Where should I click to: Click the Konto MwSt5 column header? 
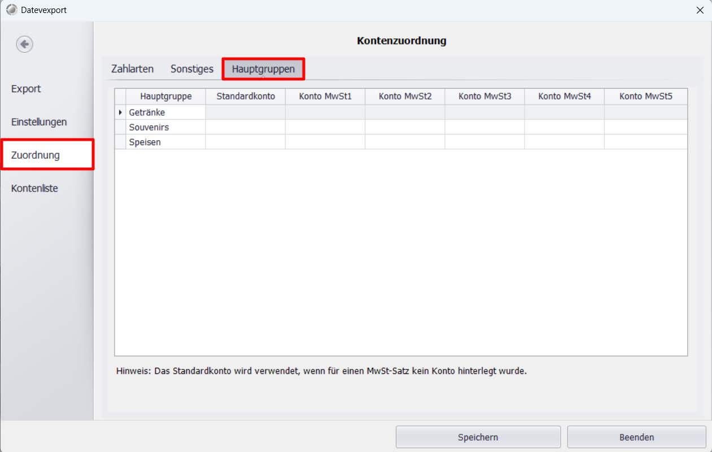pyautogui.click(x=646, y=97)
